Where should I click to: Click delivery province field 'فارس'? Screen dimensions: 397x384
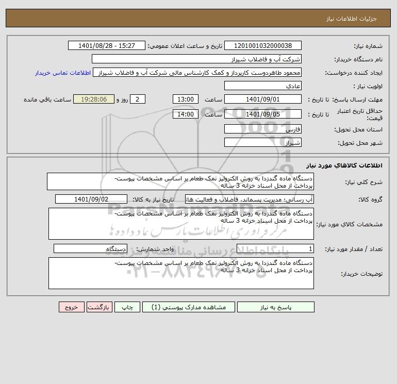(263, 129)
